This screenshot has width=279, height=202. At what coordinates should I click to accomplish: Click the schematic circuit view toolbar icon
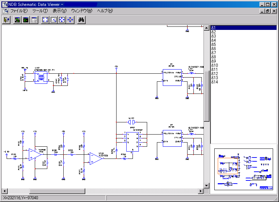[17, 20]
